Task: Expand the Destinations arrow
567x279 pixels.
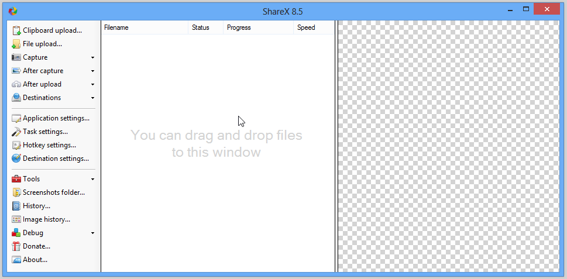Action: (92, 98)
